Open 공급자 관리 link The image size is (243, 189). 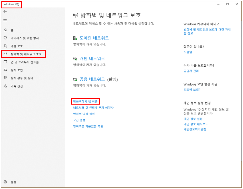coord(191,71)
